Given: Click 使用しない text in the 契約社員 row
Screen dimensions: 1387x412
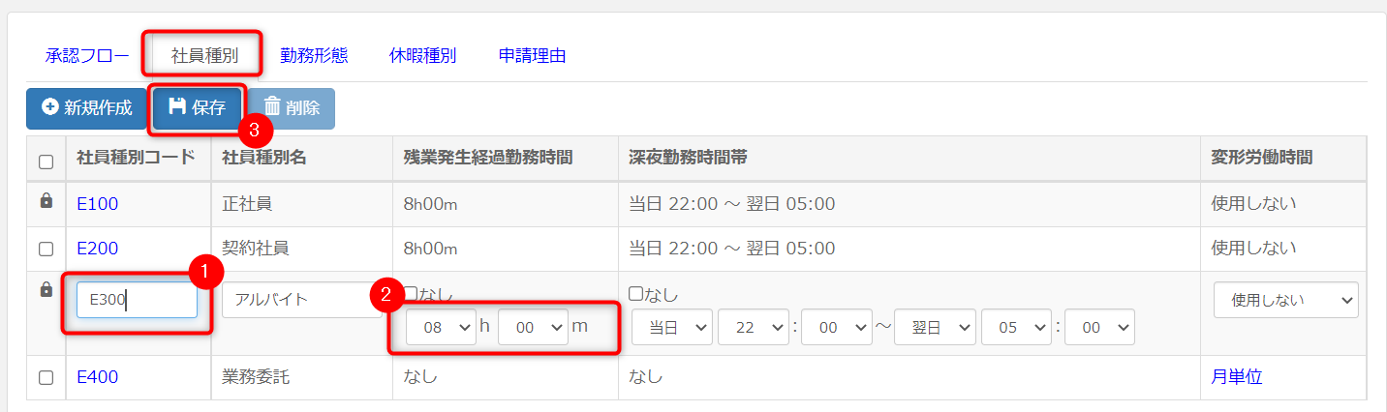Looking at the screenshot, I should pyautogui.click(x=1253, y=249).
